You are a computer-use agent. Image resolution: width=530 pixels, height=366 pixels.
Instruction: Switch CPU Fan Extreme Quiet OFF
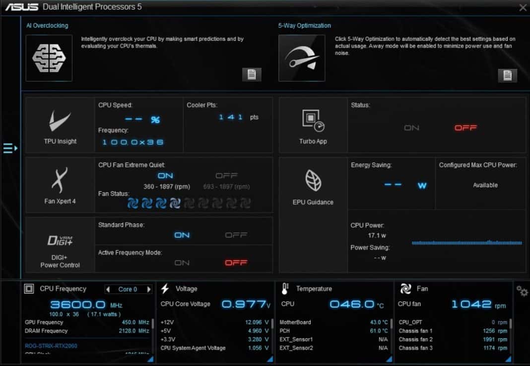point(226,175)
